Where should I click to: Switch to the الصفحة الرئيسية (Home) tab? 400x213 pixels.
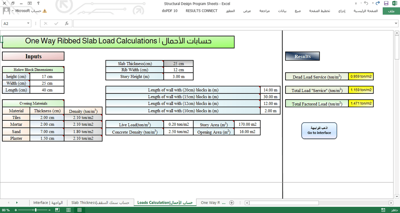pos(366,11)
